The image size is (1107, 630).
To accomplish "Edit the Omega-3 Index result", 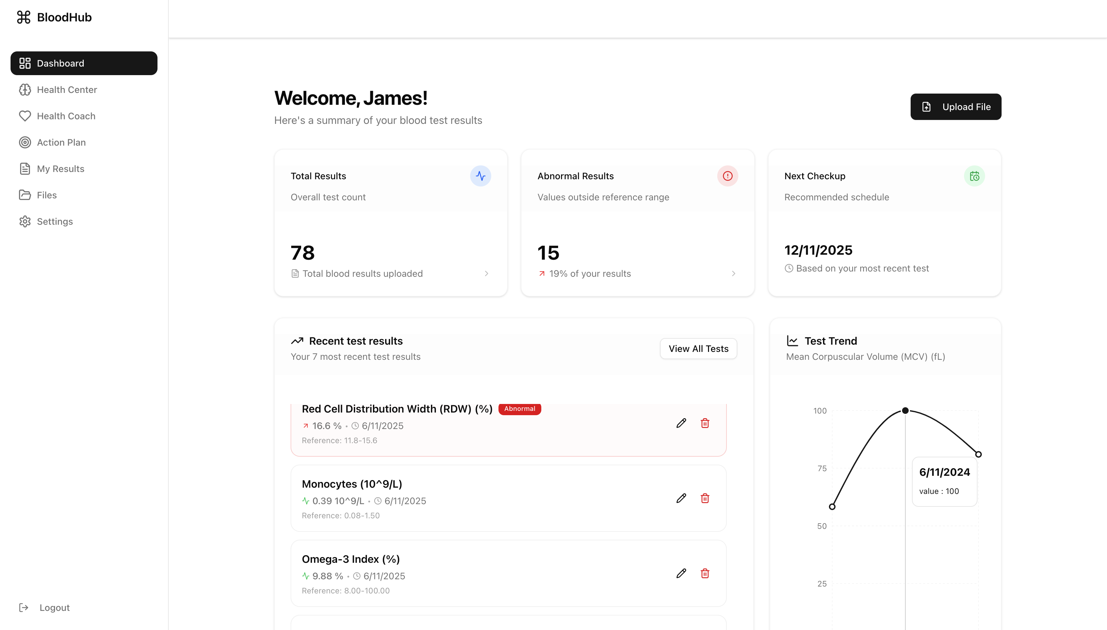I will (x=681, y=574).
